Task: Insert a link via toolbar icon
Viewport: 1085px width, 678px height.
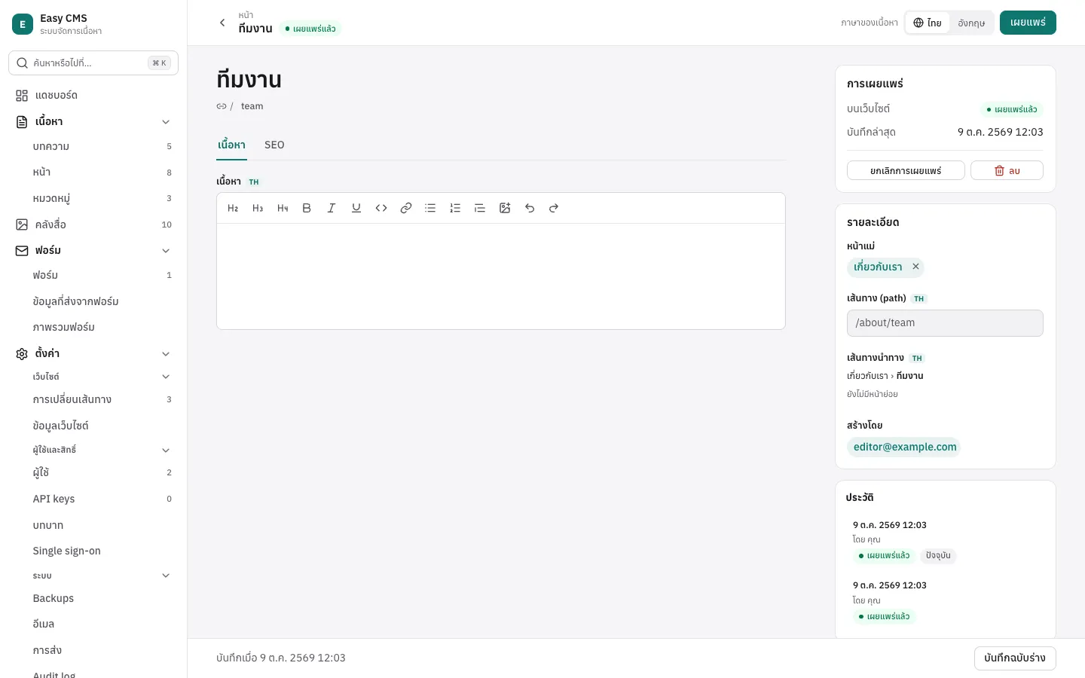Action: point(406,208)
